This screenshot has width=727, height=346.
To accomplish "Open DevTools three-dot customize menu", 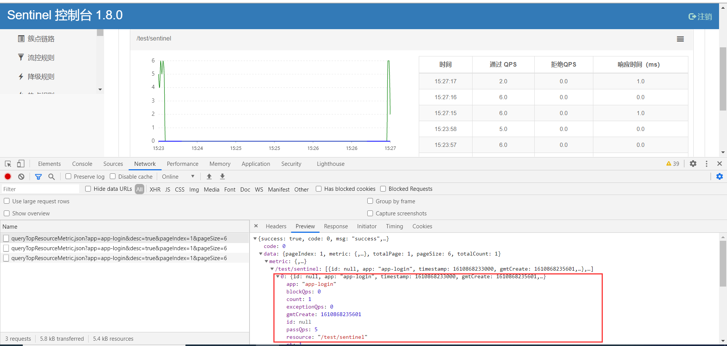I will (707, 164).
